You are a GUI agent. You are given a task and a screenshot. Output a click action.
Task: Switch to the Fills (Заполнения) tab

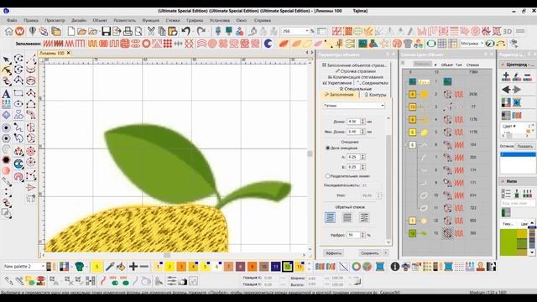click(x=339, y=95)
